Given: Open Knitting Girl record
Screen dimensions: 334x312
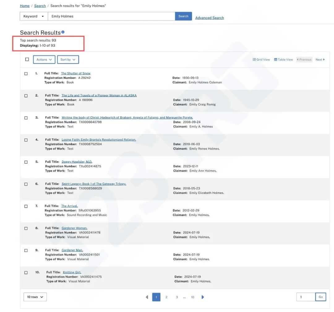Looking at the screenshot, I should point(72,272).
